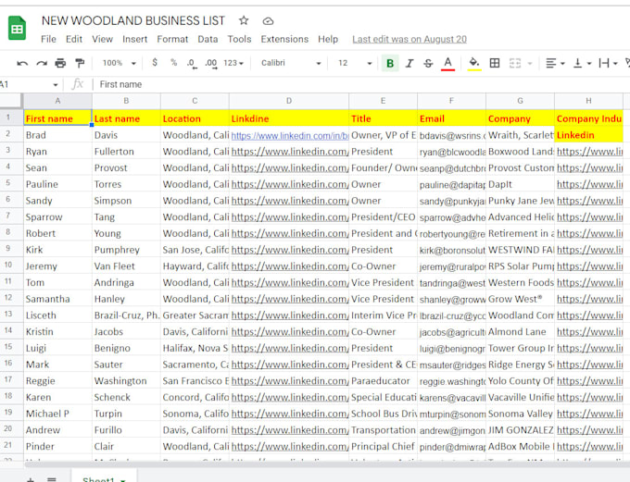
Task: Open the File menu
Action: point(48,39)
